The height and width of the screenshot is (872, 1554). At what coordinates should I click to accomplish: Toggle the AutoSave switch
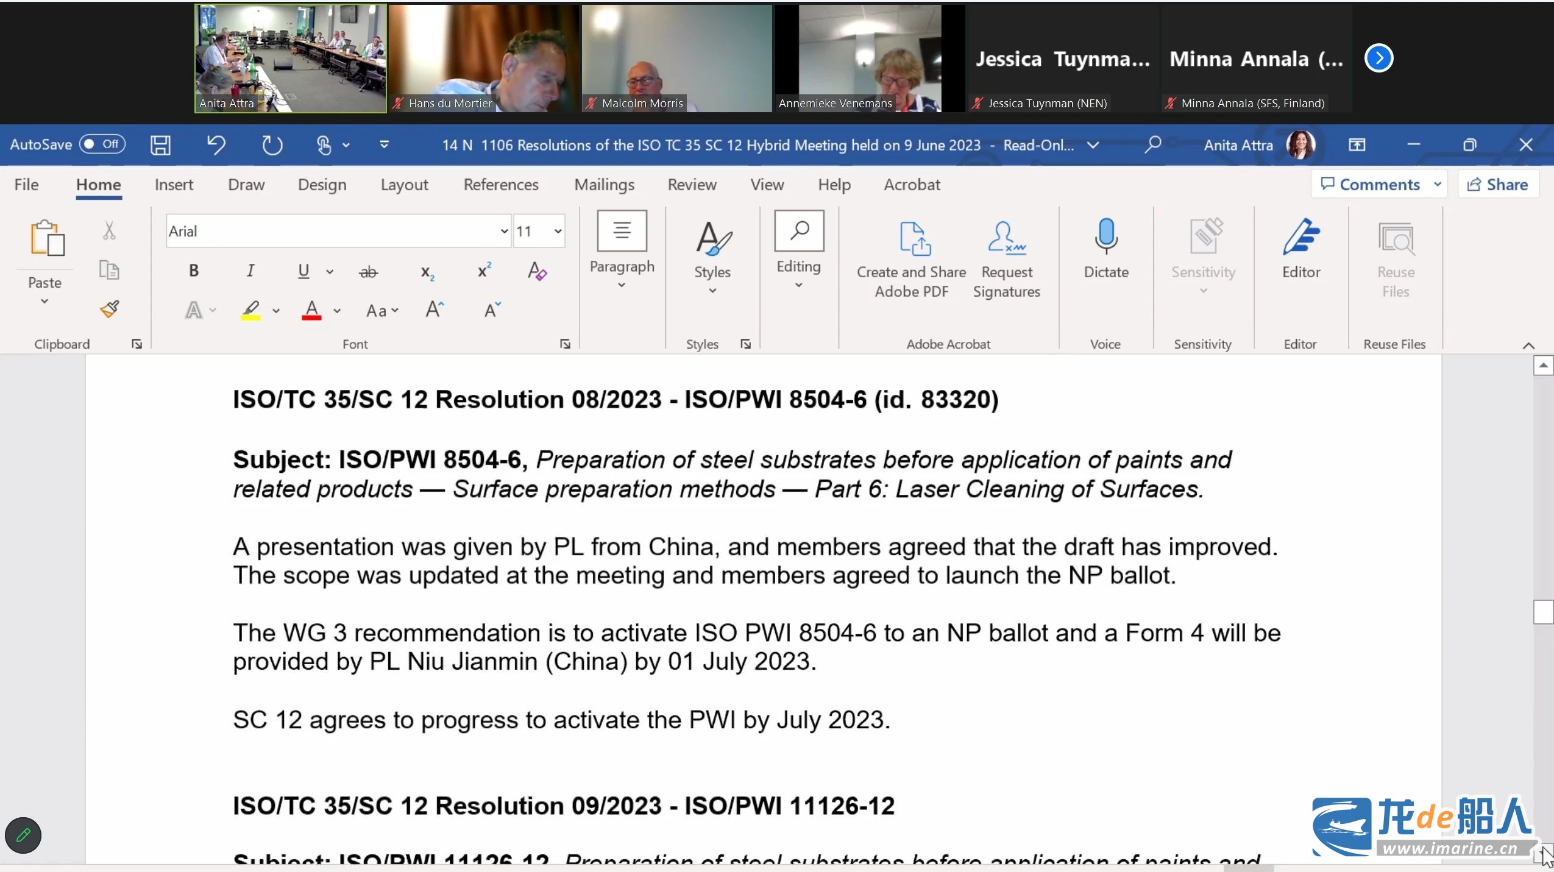coord(102,144)
